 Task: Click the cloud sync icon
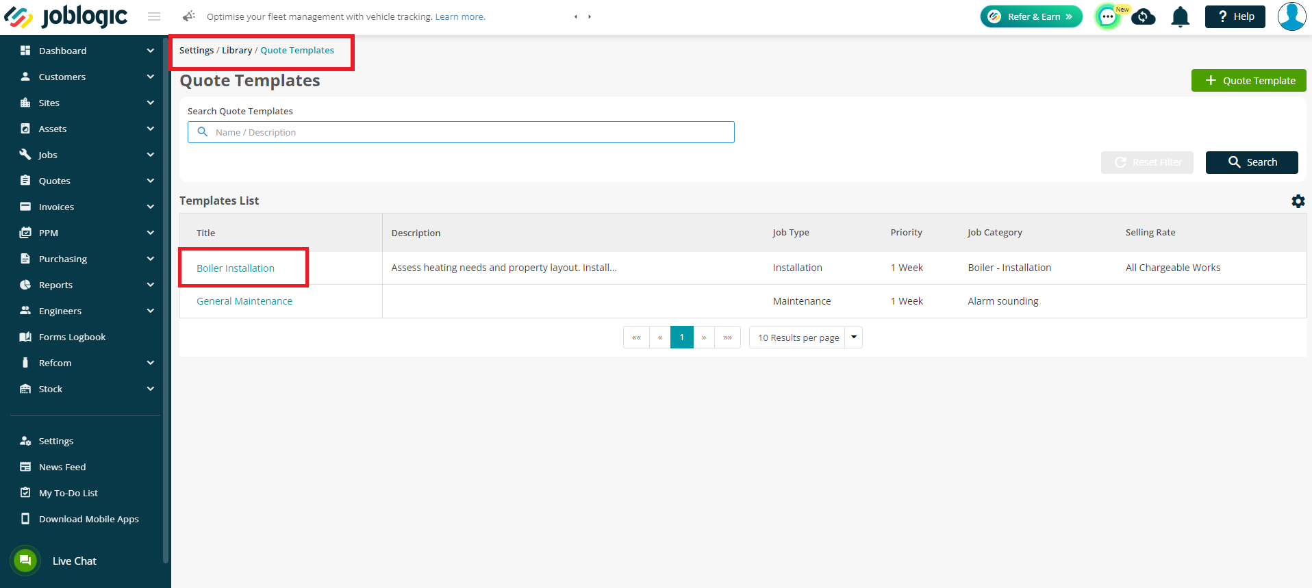1144,16
